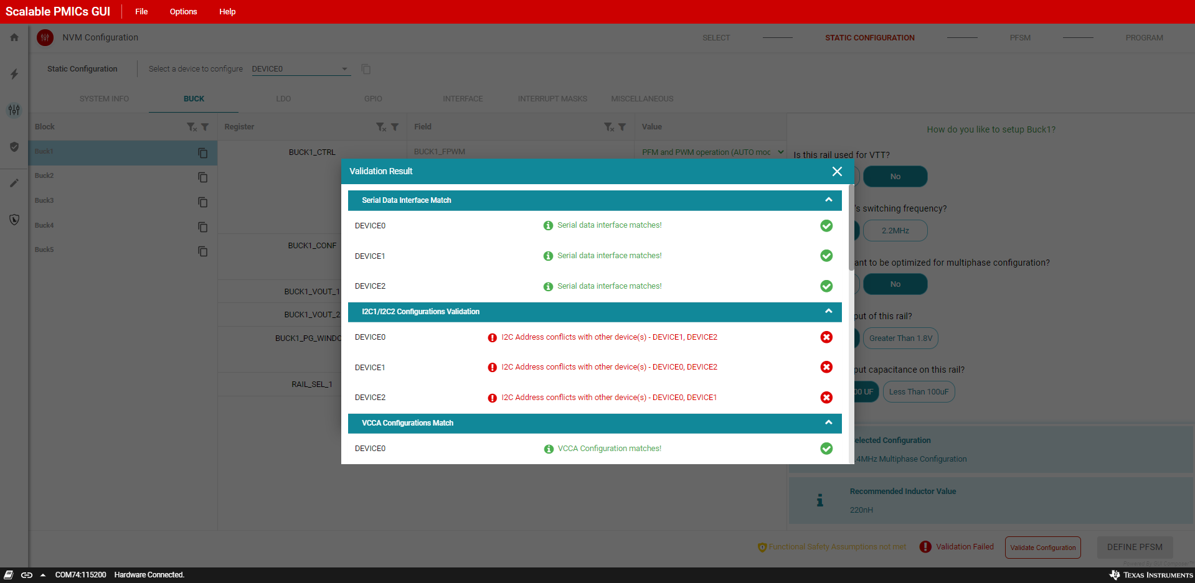
Task: Collapse I2C1/I2C2 Configurations Validation section
Action: (x=828, y=312)
